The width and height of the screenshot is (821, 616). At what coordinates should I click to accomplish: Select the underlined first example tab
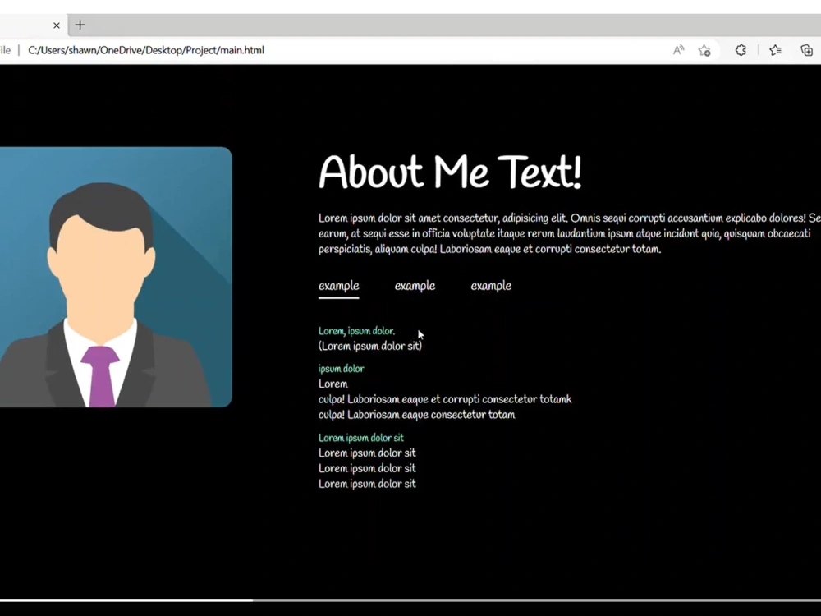click(339, 286)
